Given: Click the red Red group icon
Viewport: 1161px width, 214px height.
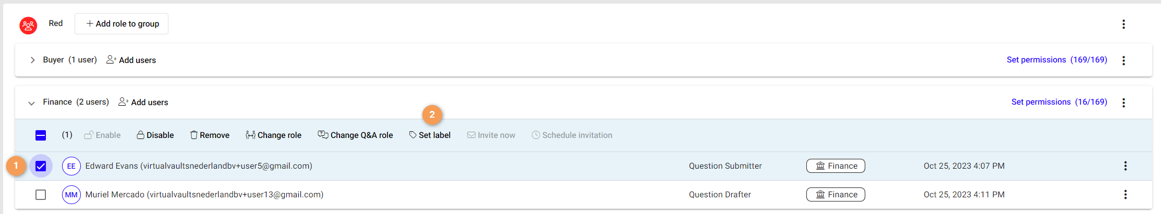Looking at the screenshot, I should (28, 25).
